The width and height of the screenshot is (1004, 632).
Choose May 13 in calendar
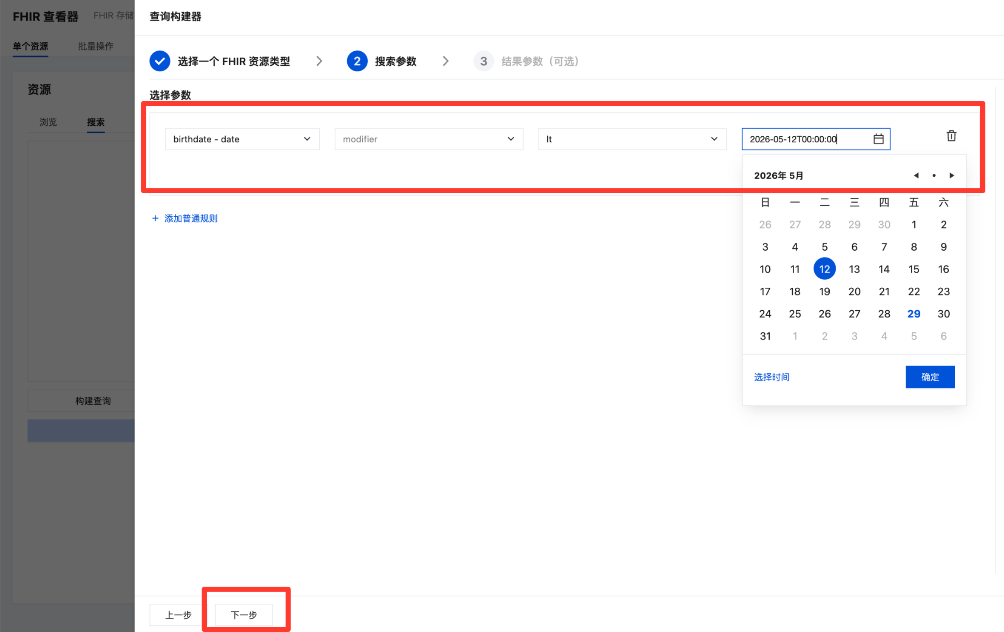(x=854, y=269)
